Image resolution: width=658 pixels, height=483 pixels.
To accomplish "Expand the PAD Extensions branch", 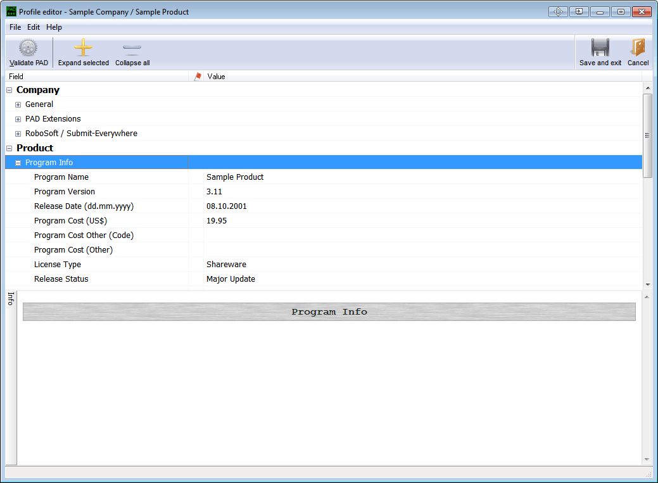I will (x=18, y=118).
